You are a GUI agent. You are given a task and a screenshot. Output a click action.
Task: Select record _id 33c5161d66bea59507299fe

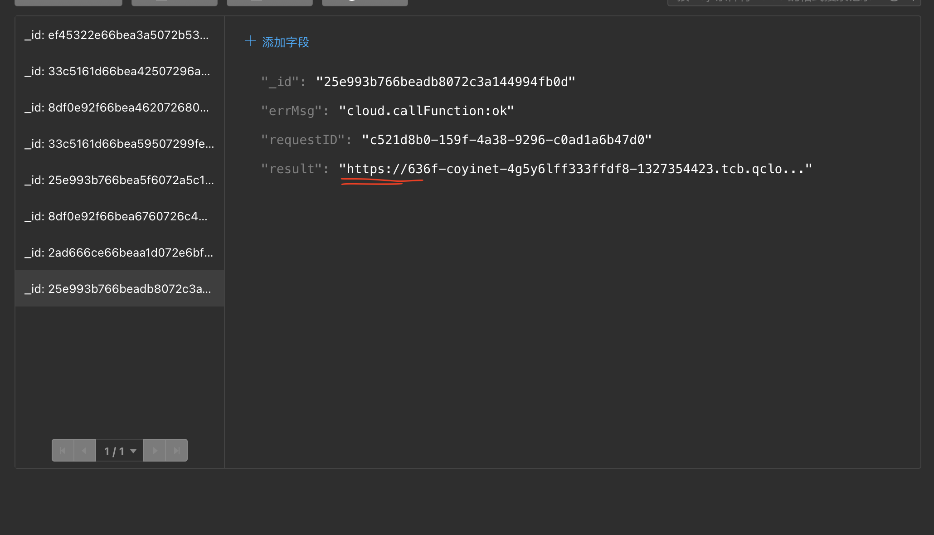(x=119, y=144)
